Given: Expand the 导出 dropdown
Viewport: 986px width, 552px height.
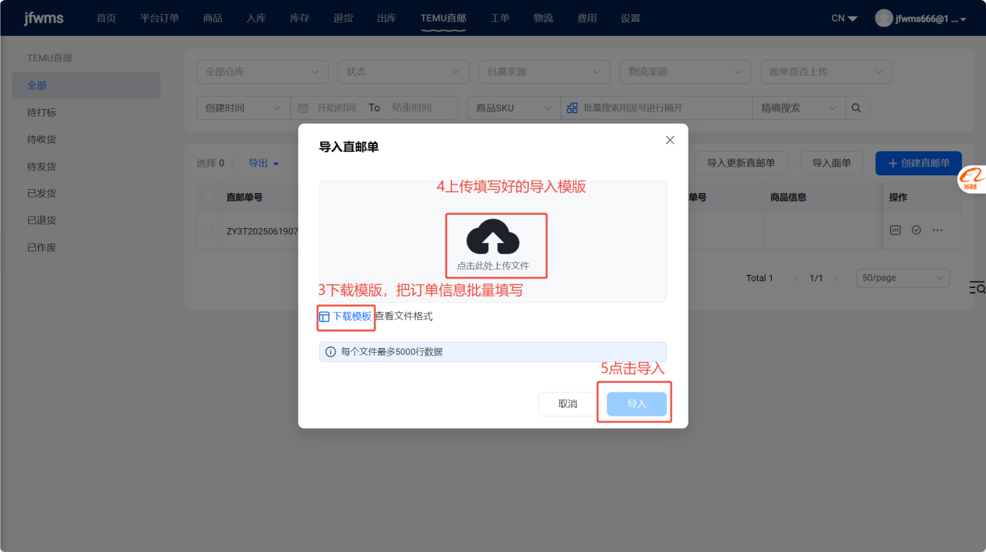Looking at the screenshot, I should tap(263, 163).
